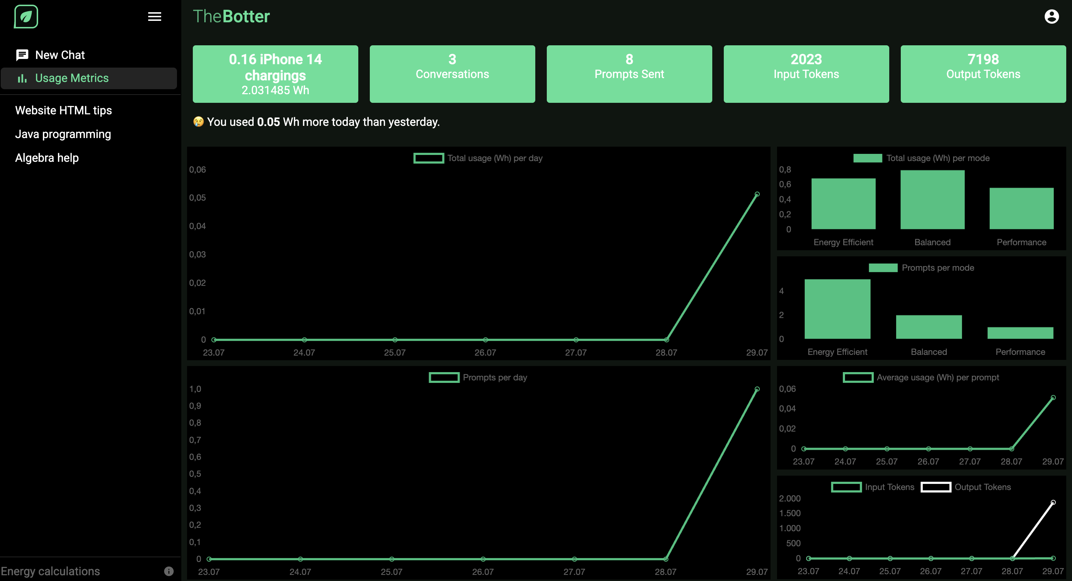Image resolution: width=1072 pixels, height=581 pixels.
Task: Click the iPhone 14 chargings card
Action: pyautogui.click(x=276, y=74)
